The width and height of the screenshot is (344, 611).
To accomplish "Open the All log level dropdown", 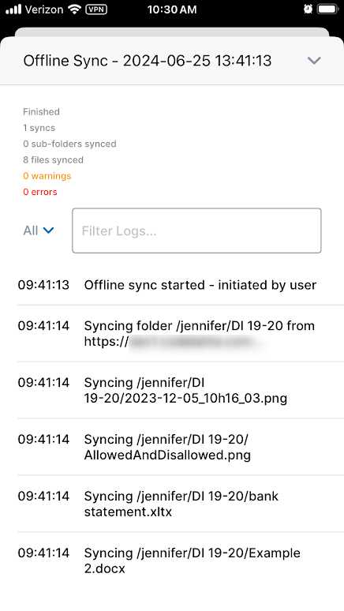I will click(x=38, y=231).
